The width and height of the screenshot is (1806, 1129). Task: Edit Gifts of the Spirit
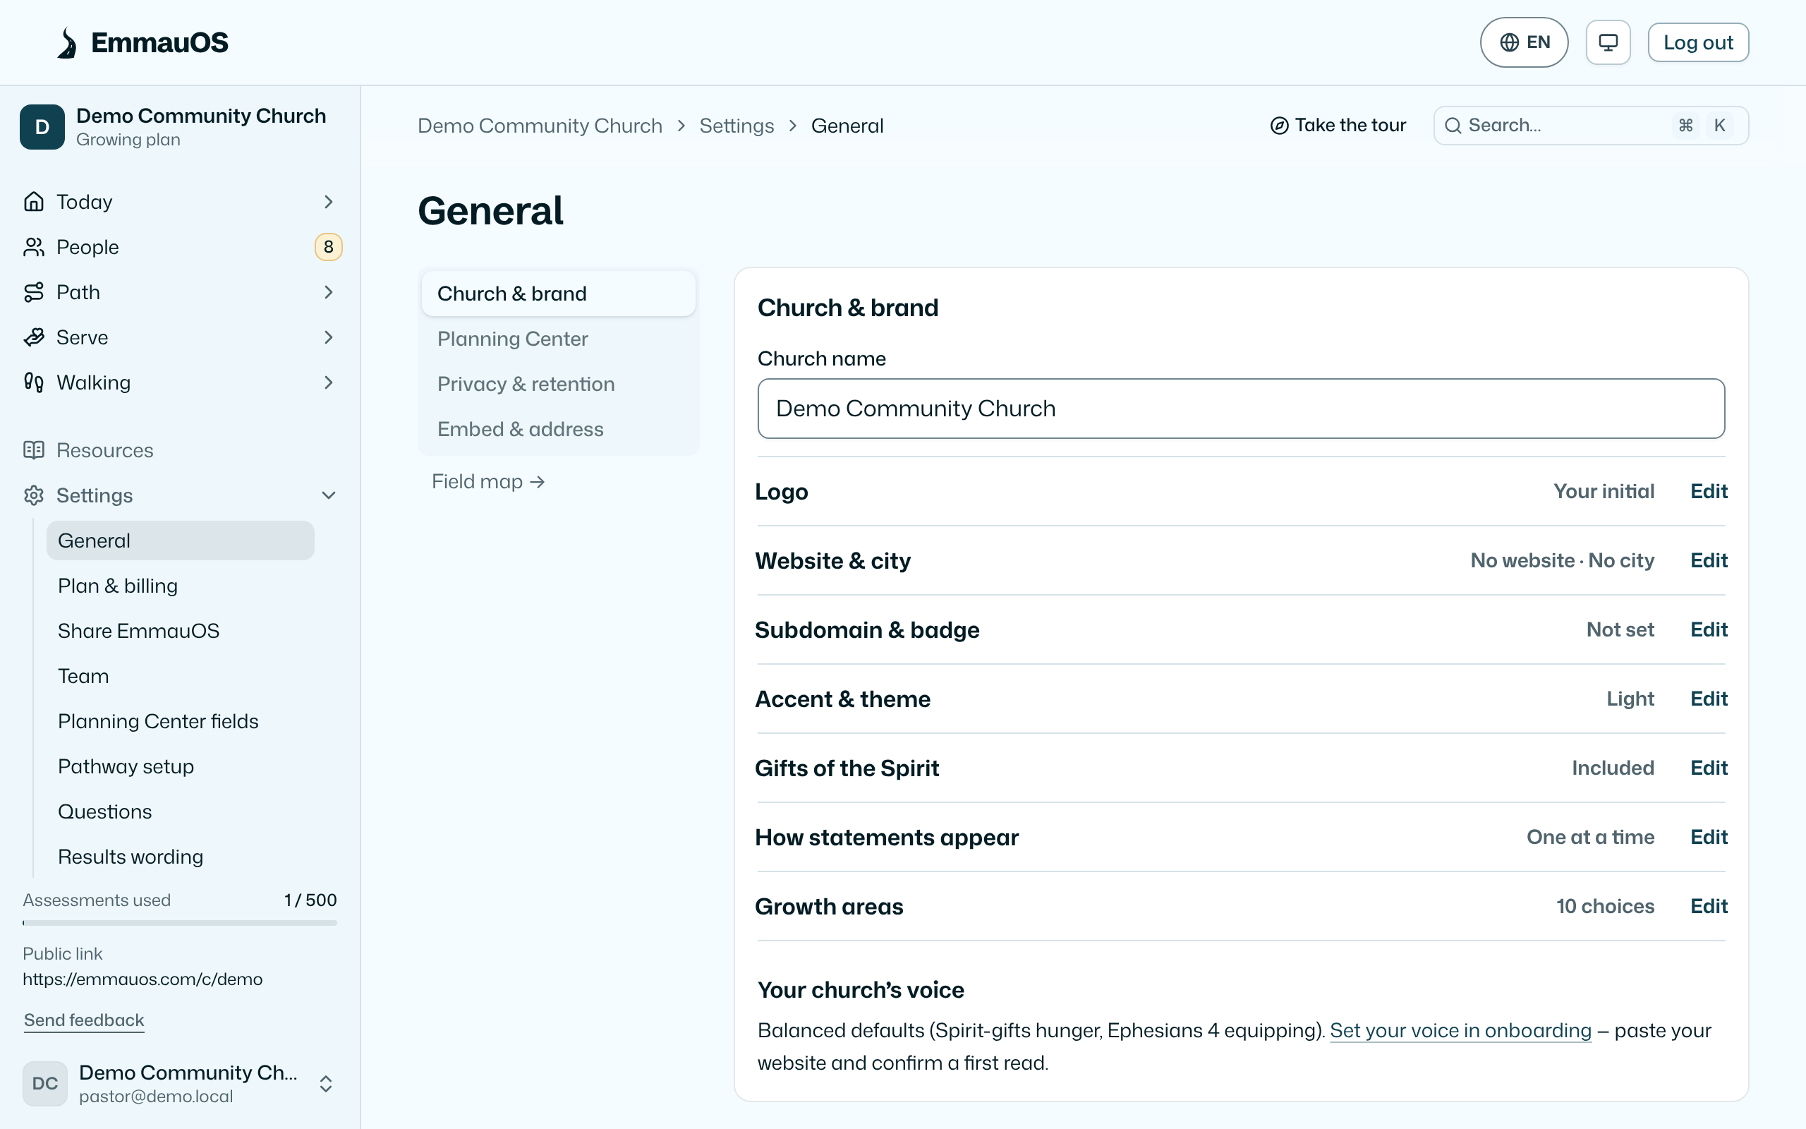(1708, 768)
